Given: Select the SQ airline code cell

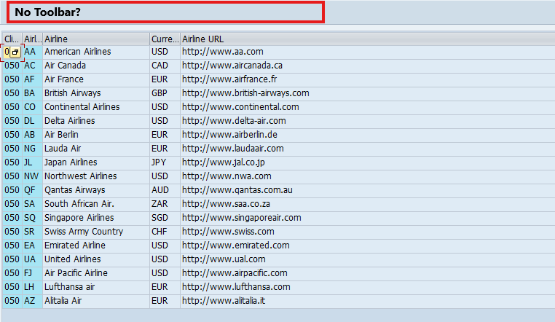Looking at the screenshot, I should (x=33, y=218).
